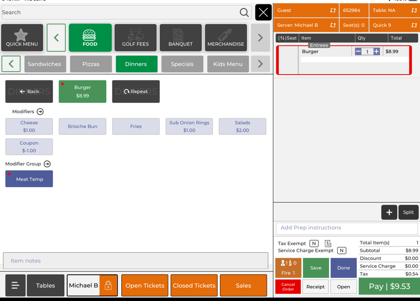
Task: Expand the Modifier Group arrow
Action: pos(47,164)
